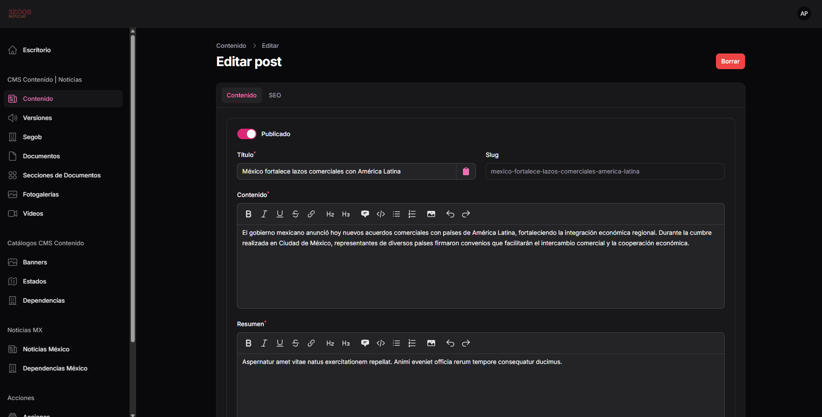The width and height of the screenshot is (822, 417).
Task: Insert code block in the Resumen editor
Action: point(381,343)
